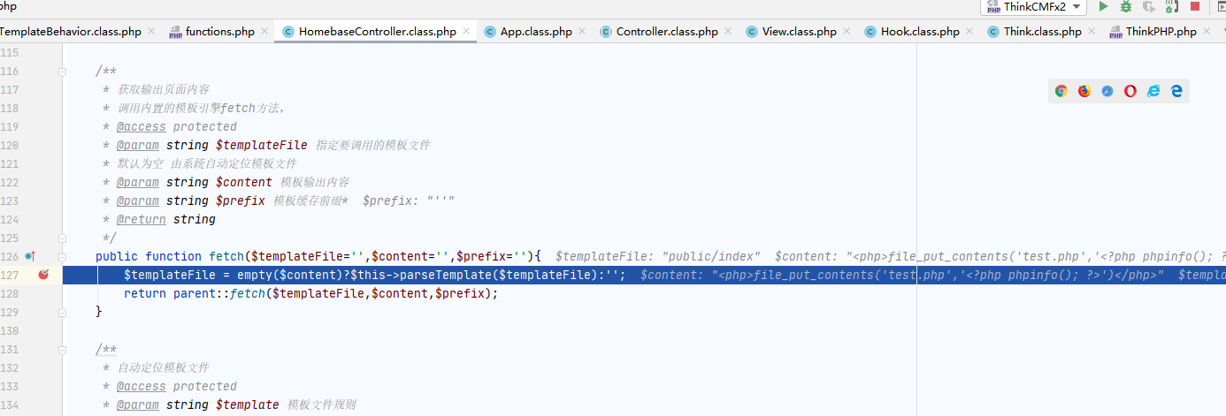Click the @access tag on line 119

(141, 126)
